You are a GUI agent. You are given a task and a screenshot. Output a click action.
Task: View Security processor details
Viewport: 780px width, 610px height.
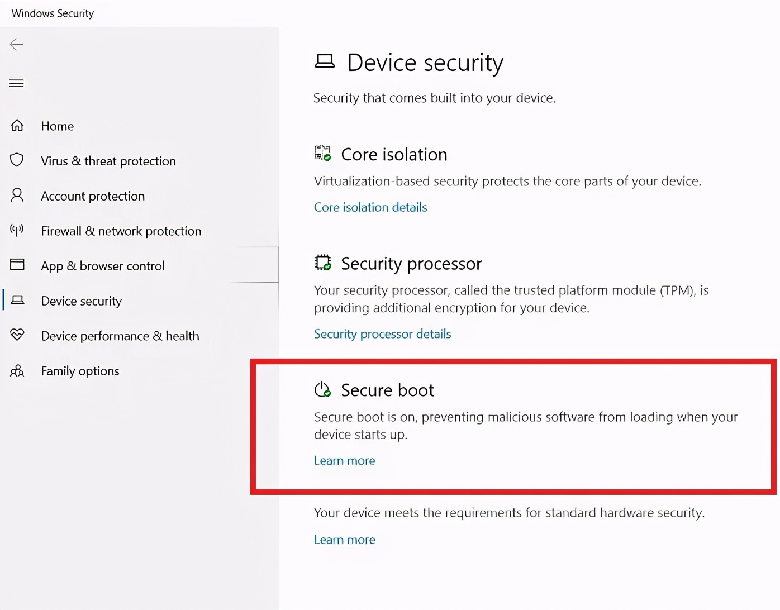382,333
